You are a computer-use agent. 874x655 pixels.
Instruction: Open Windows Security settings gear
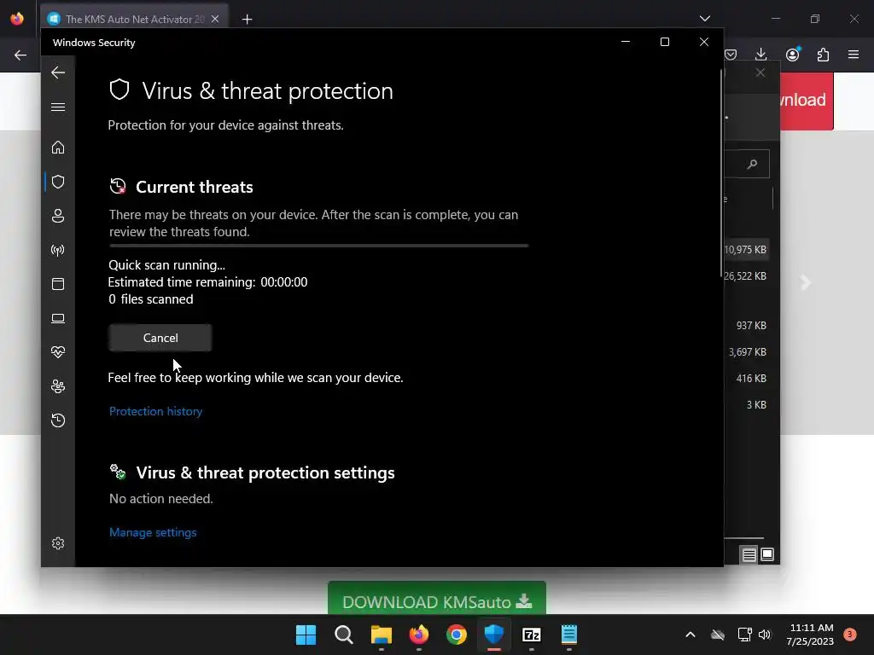click(58, 543)
